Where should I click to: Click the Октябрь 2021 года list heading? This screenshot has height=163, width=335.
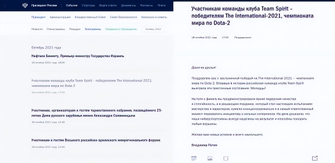[46, 48]
